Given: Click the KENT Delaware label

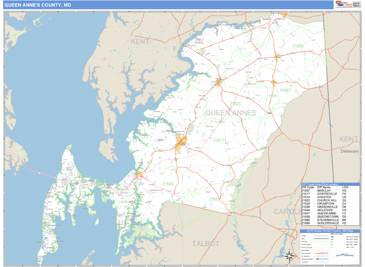Looking at the screenshot, I should point(349,140).
